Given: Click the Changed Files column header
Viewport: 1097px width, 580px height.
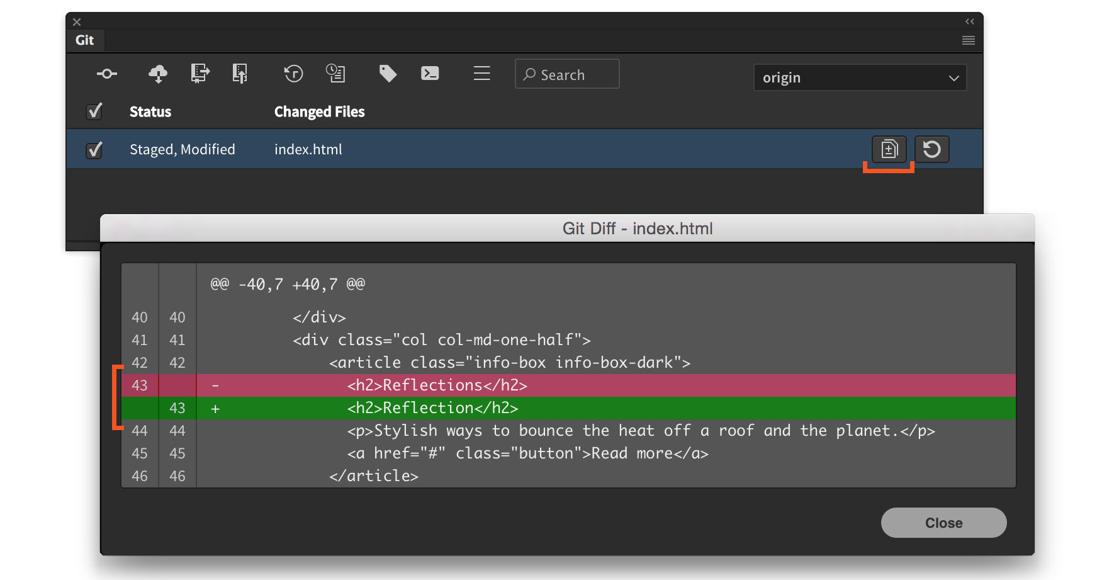Looking at the screenshot, I should tap(320, 112).
